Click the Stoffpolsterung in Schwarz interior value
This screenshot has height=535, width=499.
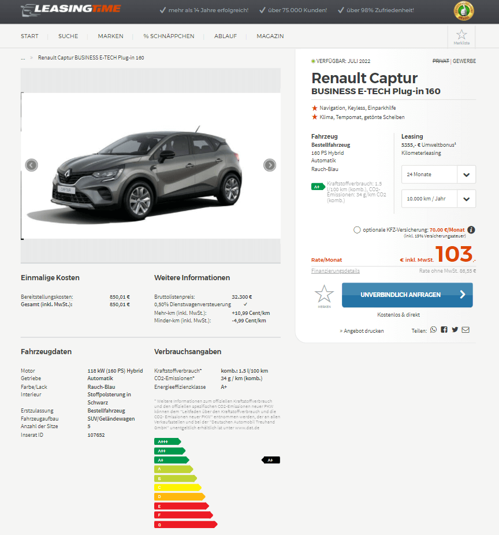109,399
